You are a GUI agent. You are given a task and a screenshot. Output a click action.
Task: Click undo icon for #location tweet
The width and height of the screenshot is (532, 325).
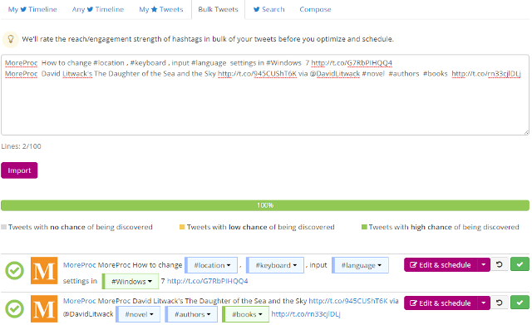(x=500, y=264)
